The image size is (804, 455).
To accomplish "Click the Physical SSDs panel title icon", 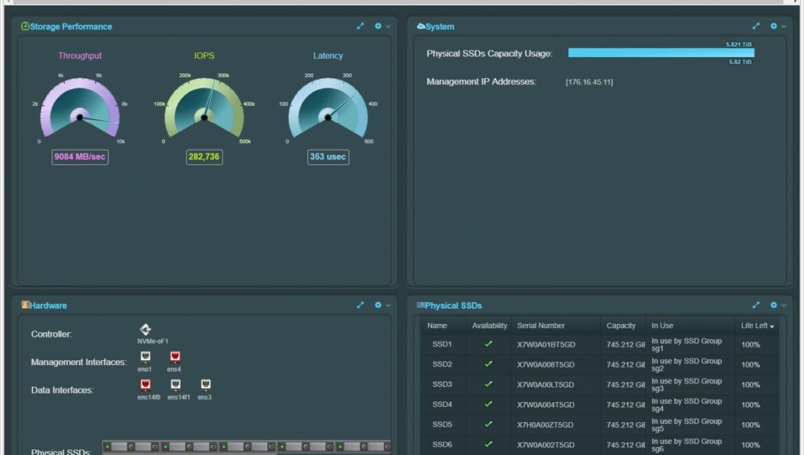I will 421,305.
